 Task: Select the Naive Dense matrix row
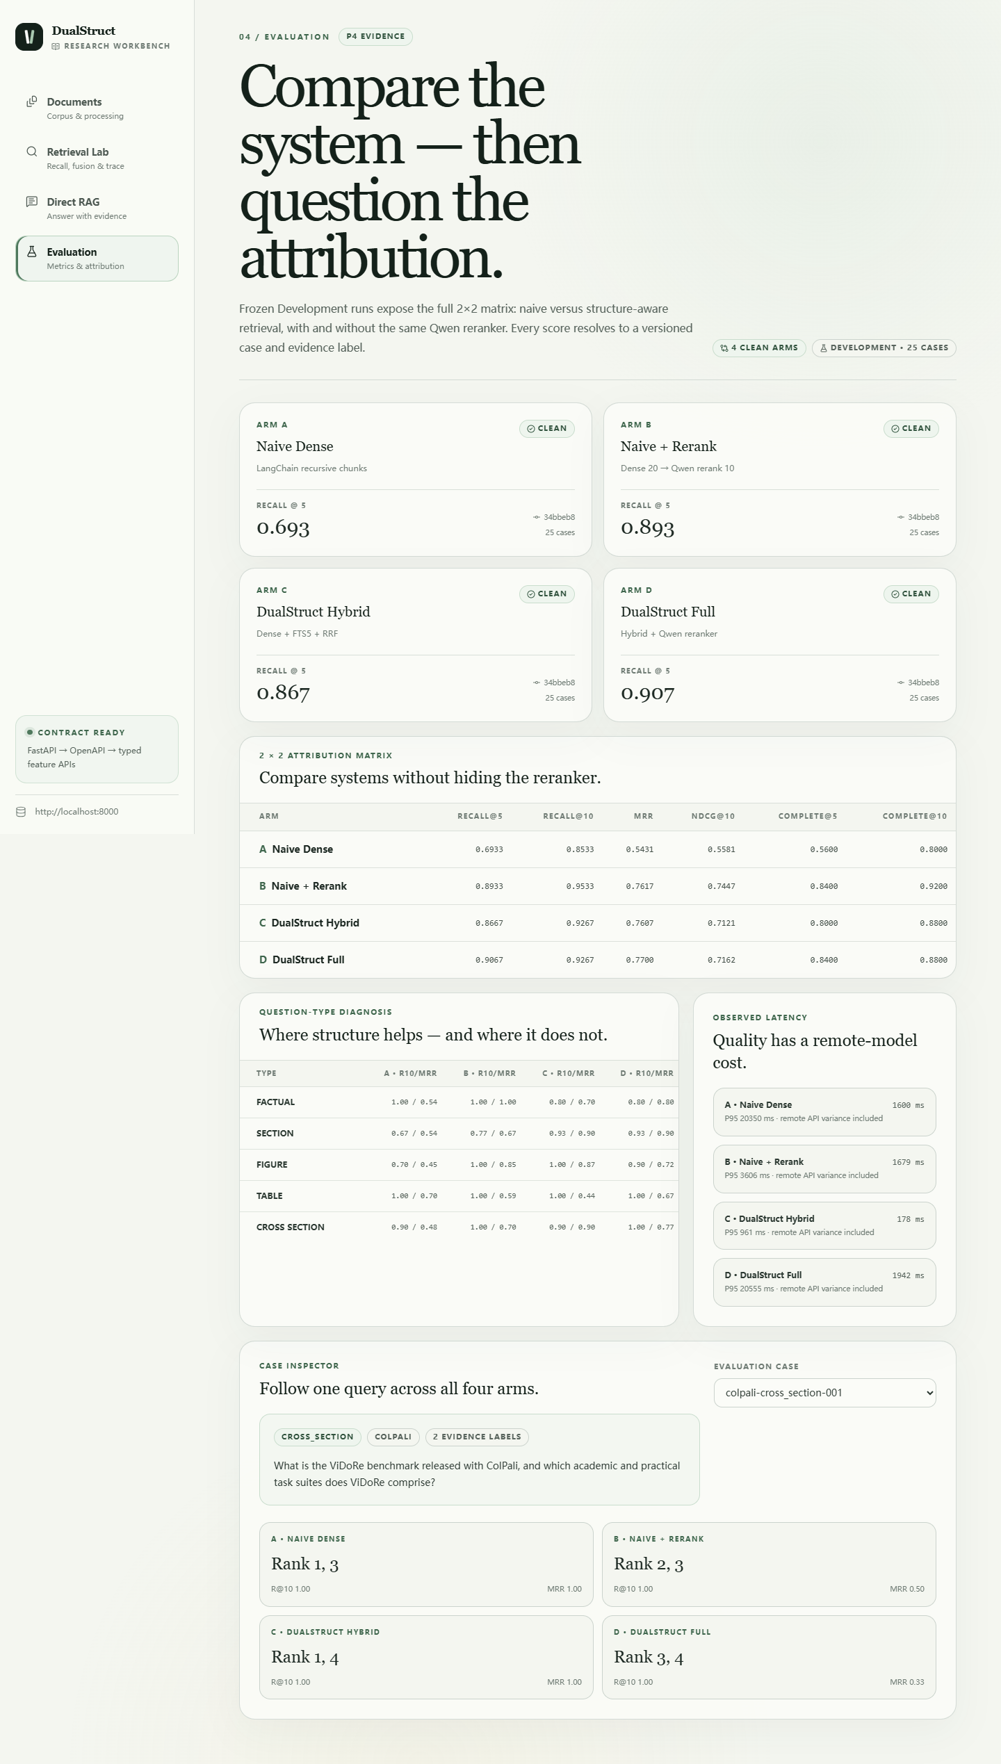click(x=598, y=849)
